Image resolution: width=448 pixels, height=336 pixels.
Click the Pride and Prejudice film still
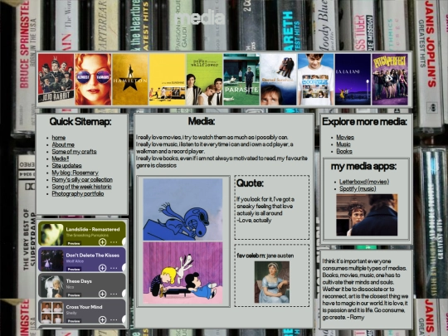point(367,215)
